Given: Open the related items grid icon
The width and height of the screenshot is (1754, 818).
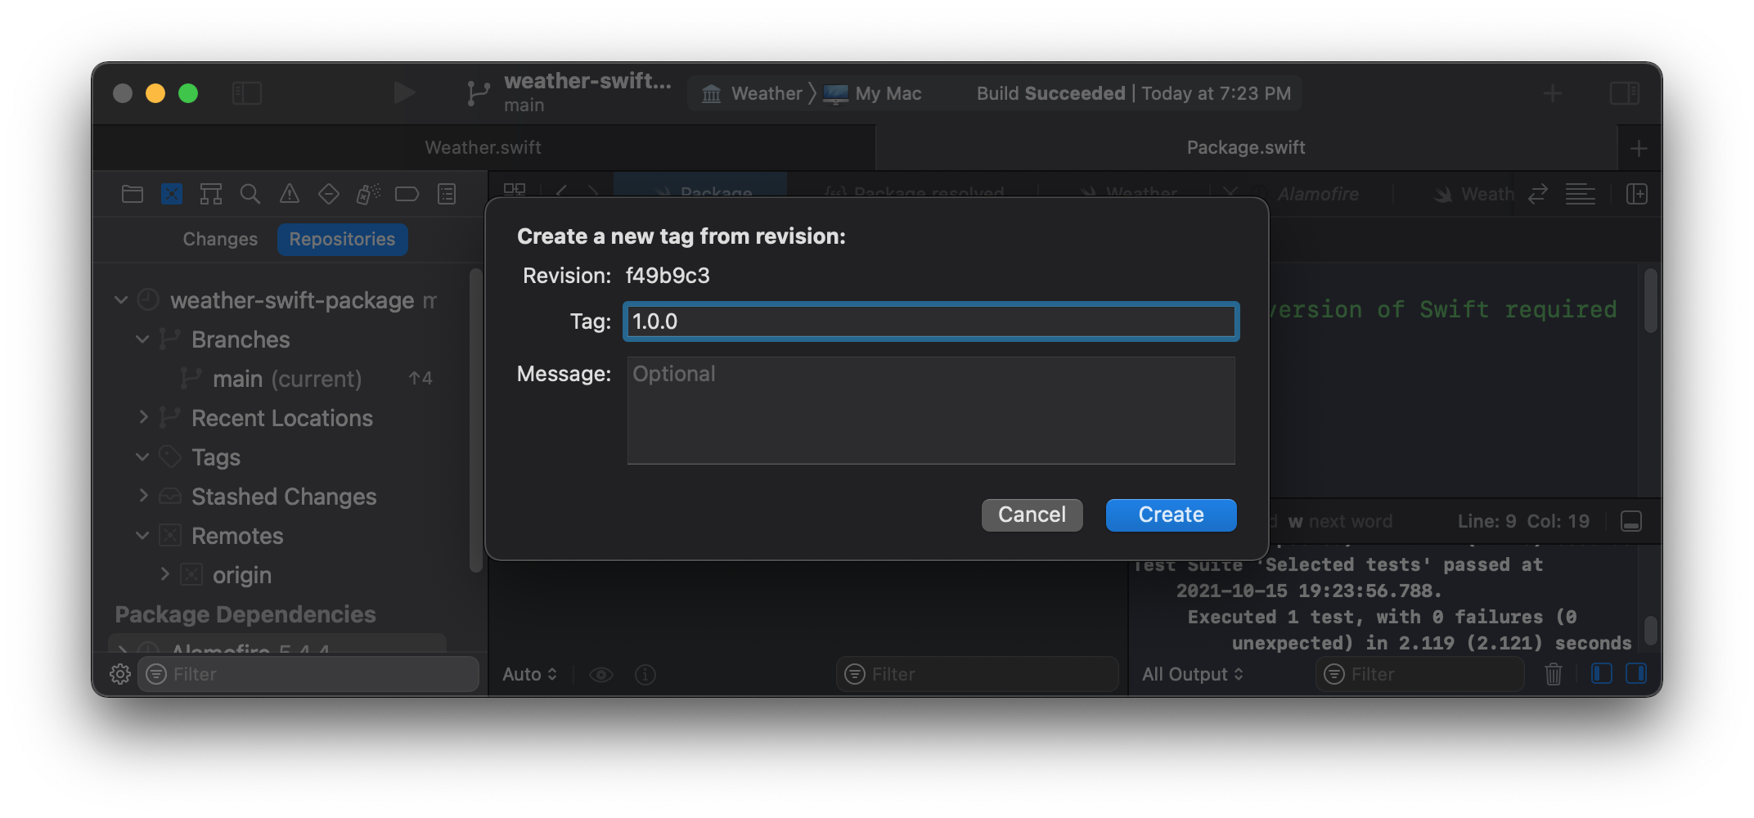Looking at the screenshot, I should click(515, 191).
